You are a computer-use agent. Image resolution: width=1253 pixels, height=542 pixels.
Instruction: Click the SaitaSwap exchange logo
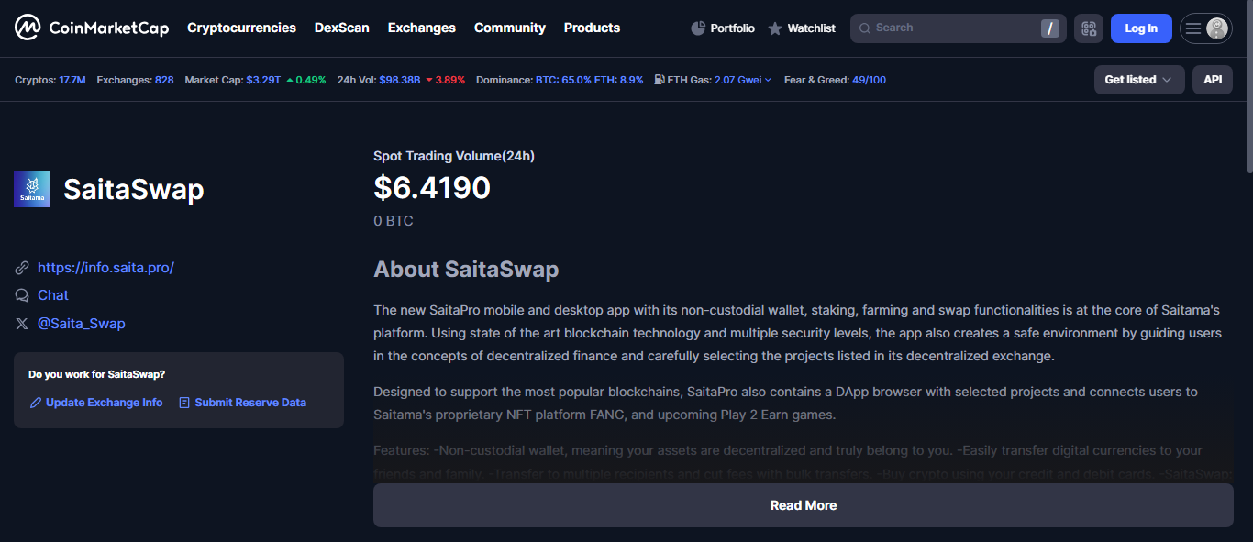pyautogui.click(x=31, y=188)
